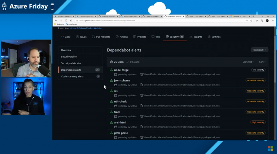This screenshot has height=154, width=277.
Task: Open the nth-check alert
Action: click(120, 101)
